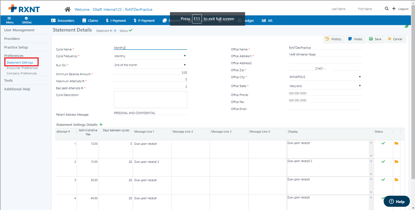Toggle the status checkmark for attempt 2
Screen dimensions: 415x210
(383, 161)
